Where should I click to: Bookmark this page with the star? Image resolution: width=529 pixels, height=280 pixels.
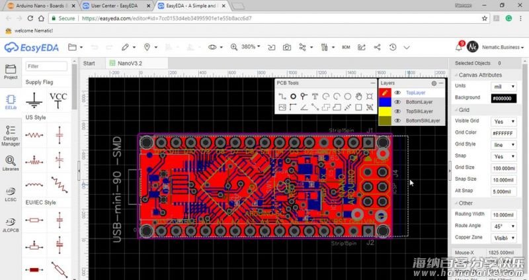click(485, 19)
